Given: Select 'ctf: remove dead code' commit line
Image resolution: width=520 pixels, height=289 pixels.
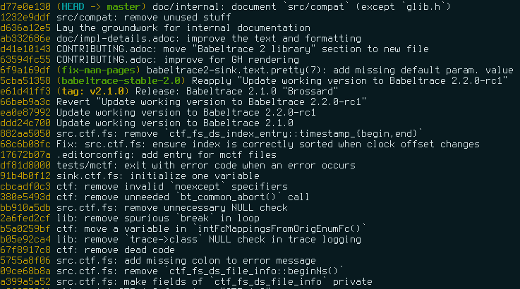Looking at the screenshot, I should [116, 250].
